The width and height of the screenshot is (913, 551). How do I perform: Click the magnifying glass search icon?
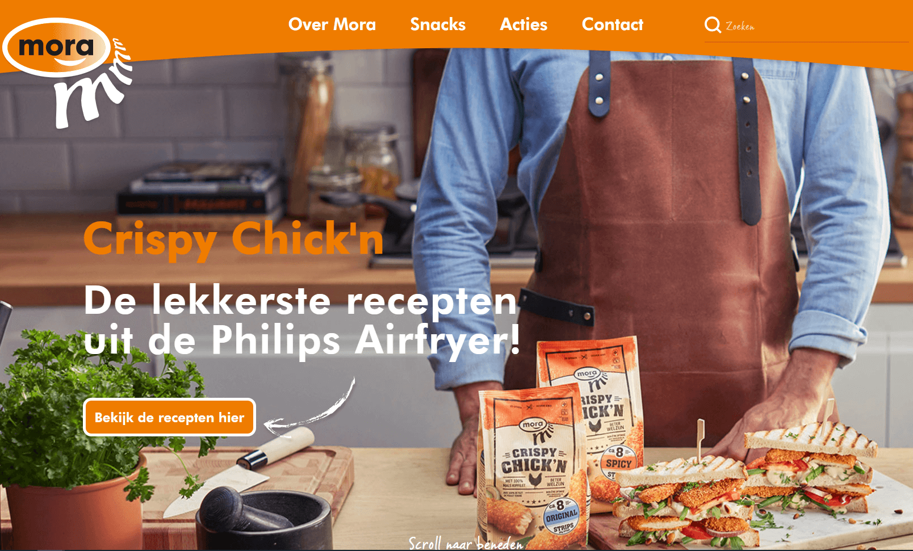pos(713,25)
